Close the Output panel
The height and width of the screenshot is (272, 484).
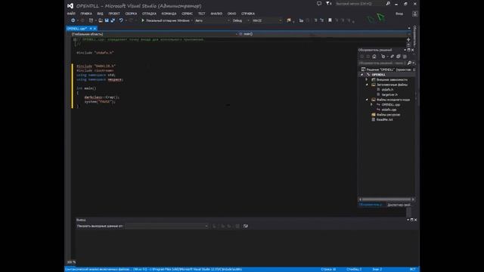415,220
